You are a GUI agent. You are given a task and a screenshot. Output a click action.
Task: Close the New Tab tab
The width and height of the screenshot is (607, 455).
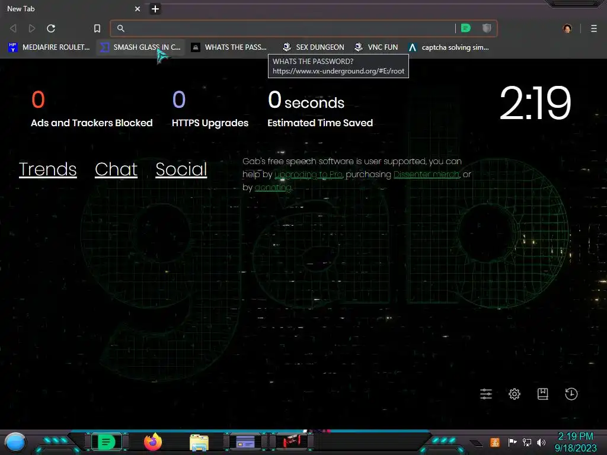138,9
